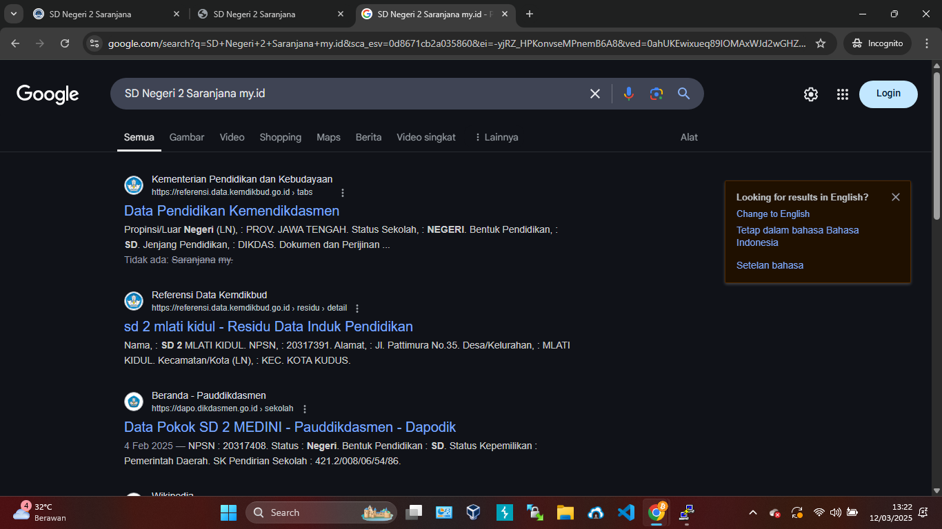942x529 pixels.
Task: Bookmark this page with star icon
Action: [x=821, y=43]
